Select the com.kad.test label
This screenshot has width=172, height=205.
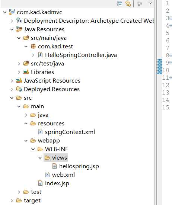[x=55, y=47]
